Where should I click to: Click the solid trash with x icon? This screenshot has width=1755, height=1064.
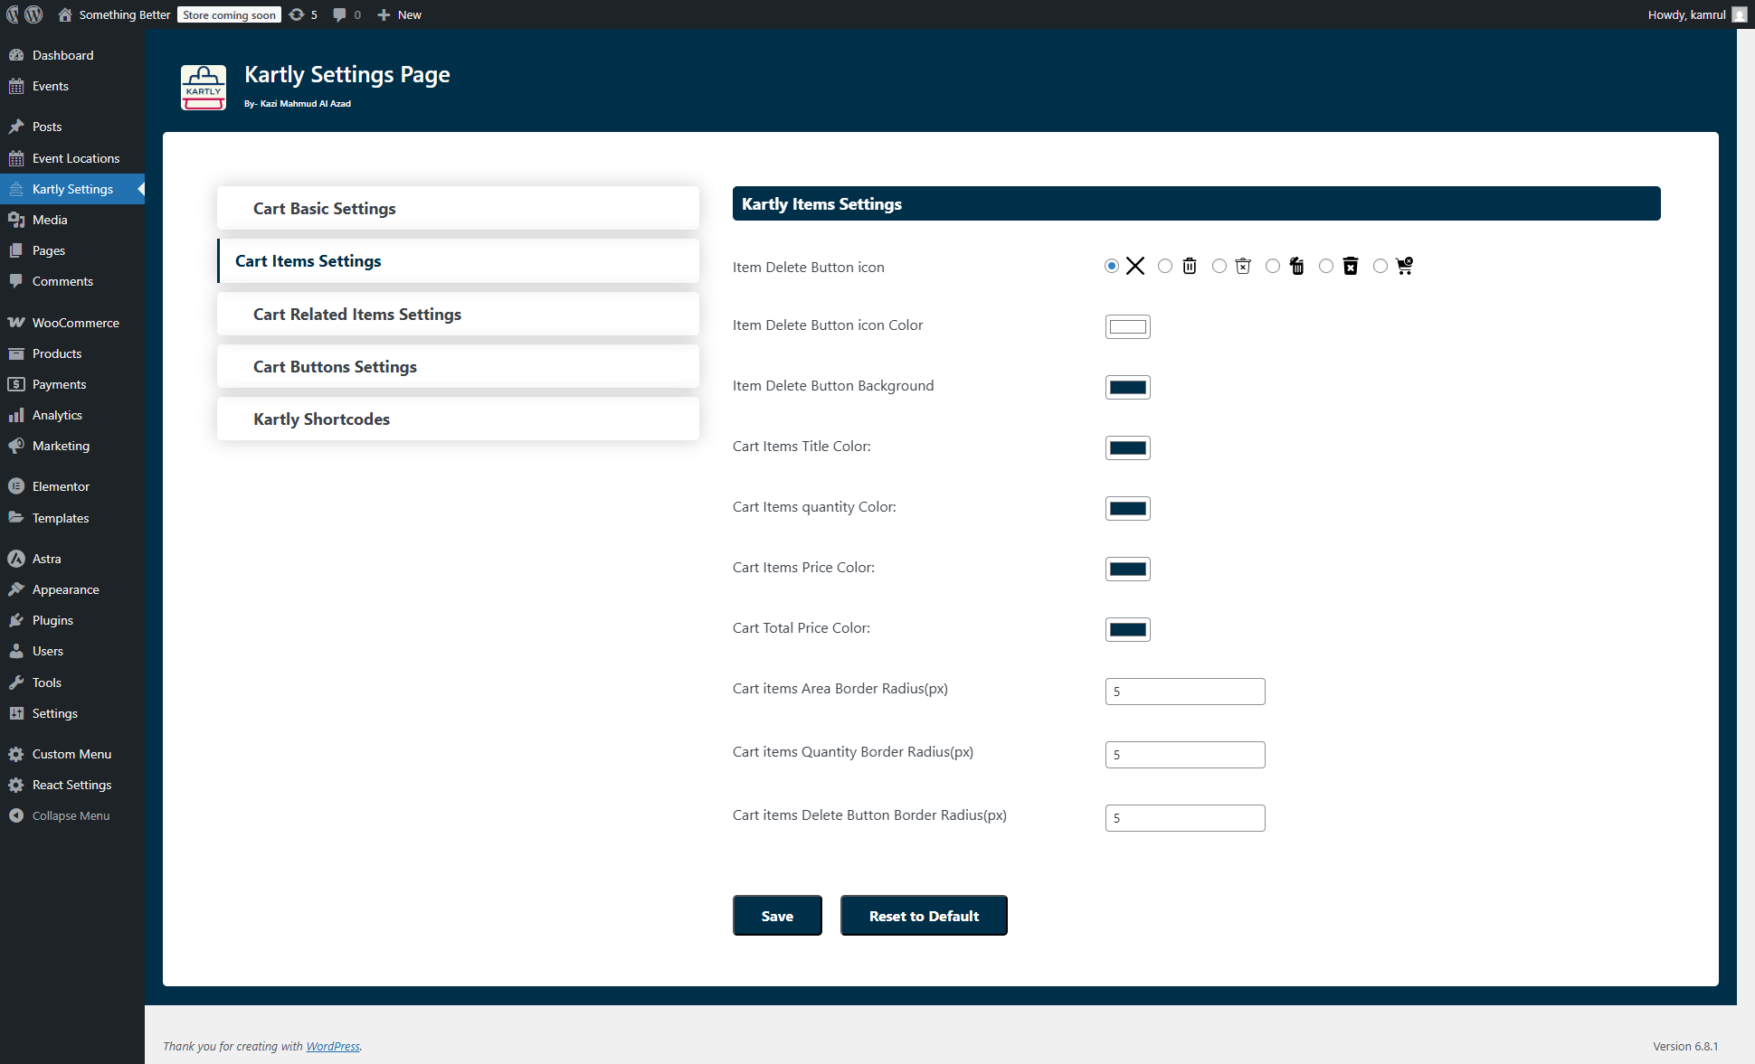pos(1351,266)
